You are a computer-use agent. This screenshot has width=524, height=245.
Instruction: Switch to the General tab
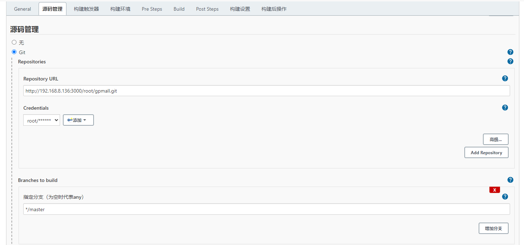pyautogui.click(x=23, y=9)
